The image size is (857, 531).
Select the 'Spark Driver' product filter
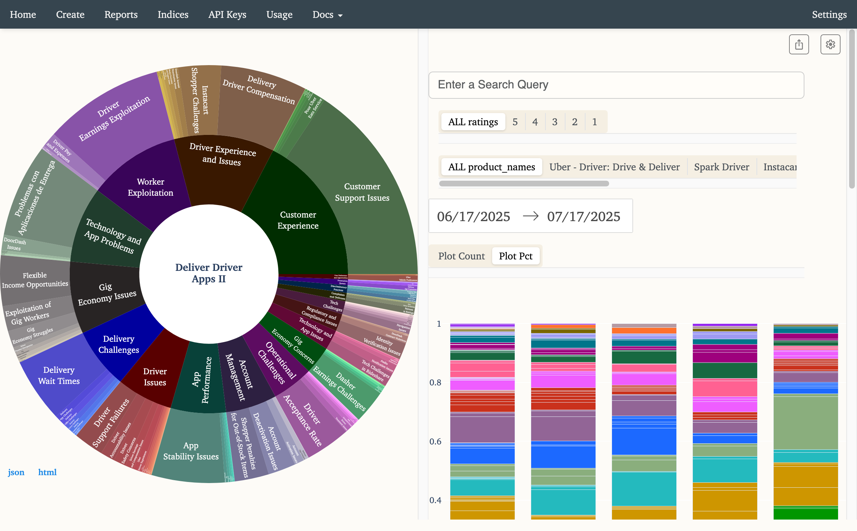[722, 167]
